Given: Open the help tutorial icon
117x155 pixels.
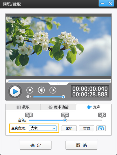Looking at the screenshot, I should click(x=101, y=128).
